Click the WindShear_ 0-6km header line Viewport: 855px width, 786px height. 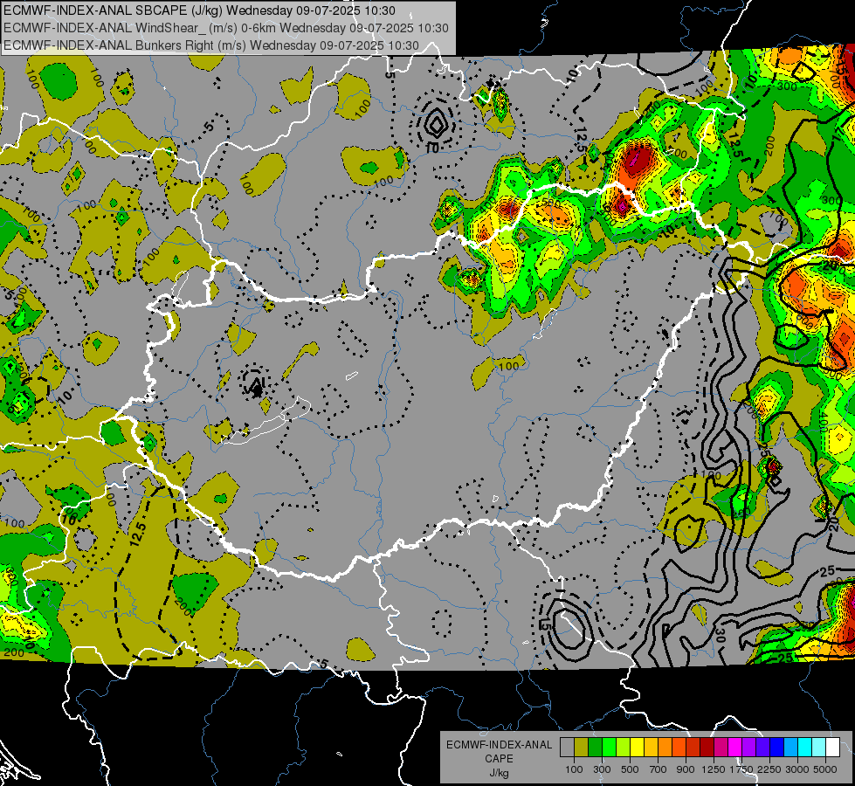coord(225,28)
